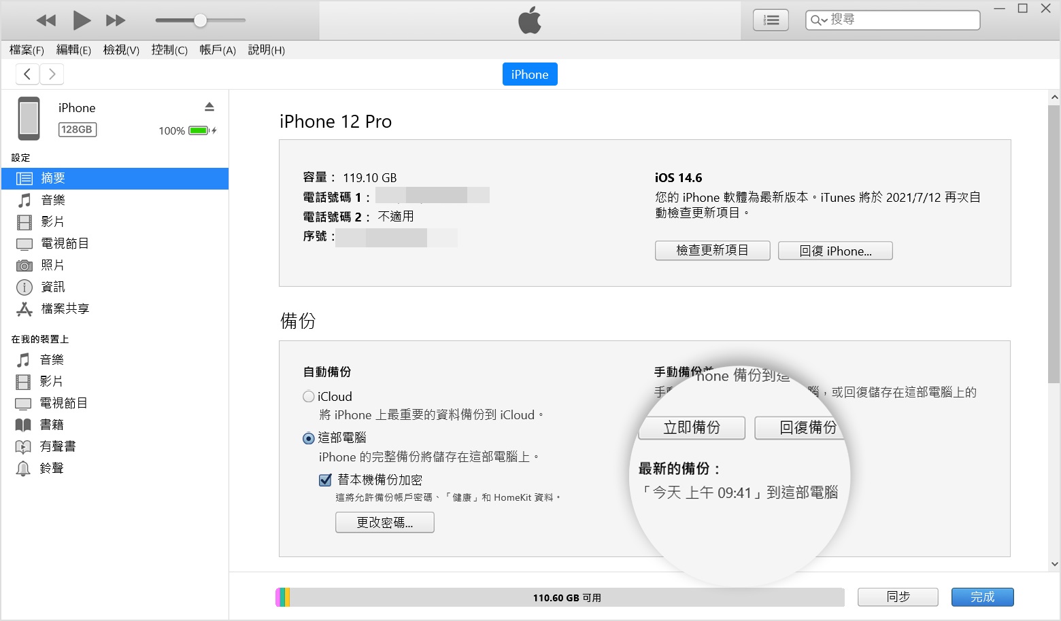Go forward with the right chevron
This screenshot has width=1061, height=621.
tap(52, 74)
